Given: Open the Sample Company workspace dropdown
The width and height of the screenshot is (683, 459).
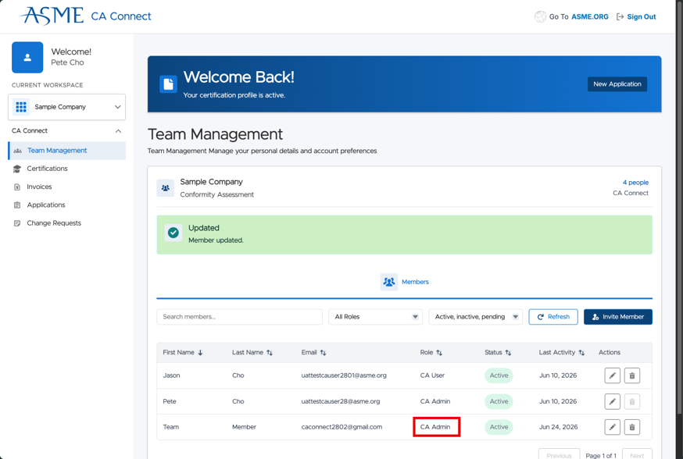Looking at the screenshot, I should (x=66, y=107).
